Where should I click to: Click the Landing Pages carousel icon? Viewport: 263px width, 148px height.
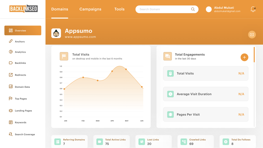[11, 110]
